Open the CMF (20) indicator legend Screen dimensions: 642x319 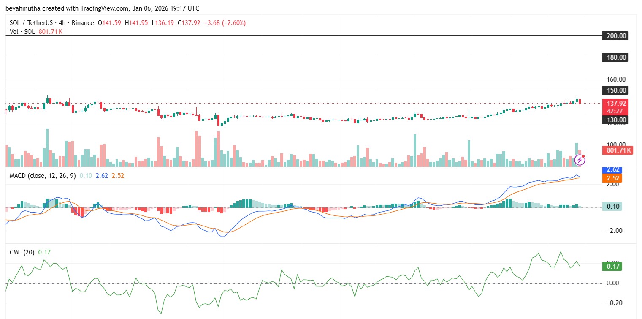[22, 252]
